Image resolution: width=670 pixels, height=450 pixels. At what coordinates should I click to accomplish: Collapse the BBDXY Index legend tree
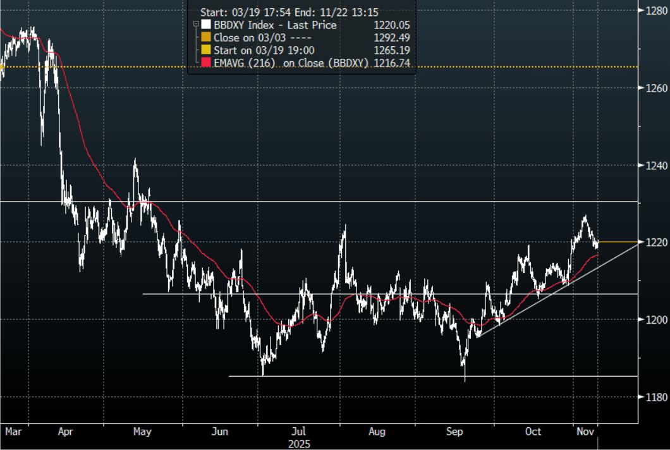pos(195,25)
